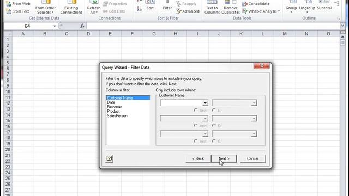The width and height of the screenshot is (349, 196).
Task: Select row 4 header
Action: (8, 57)
